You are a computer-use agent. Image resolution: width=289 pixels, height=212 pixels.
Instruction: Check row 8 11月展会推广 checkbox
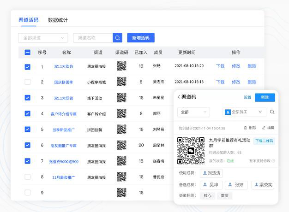(x=27, y=177)
